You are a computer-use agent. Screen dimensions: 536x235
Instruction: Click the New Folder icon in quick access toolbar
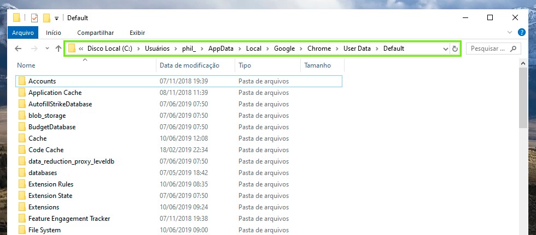click(47, 17)
